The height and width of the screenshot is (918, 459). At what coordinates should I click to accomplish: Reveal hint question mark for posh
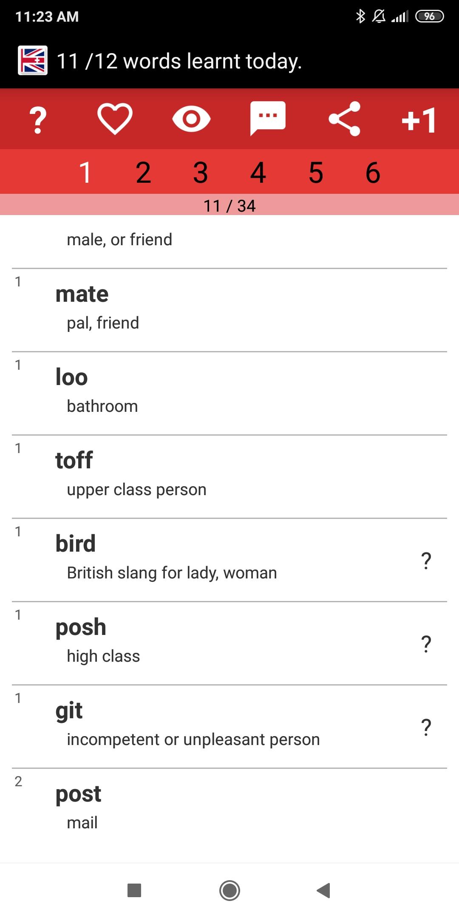point(426,644)
